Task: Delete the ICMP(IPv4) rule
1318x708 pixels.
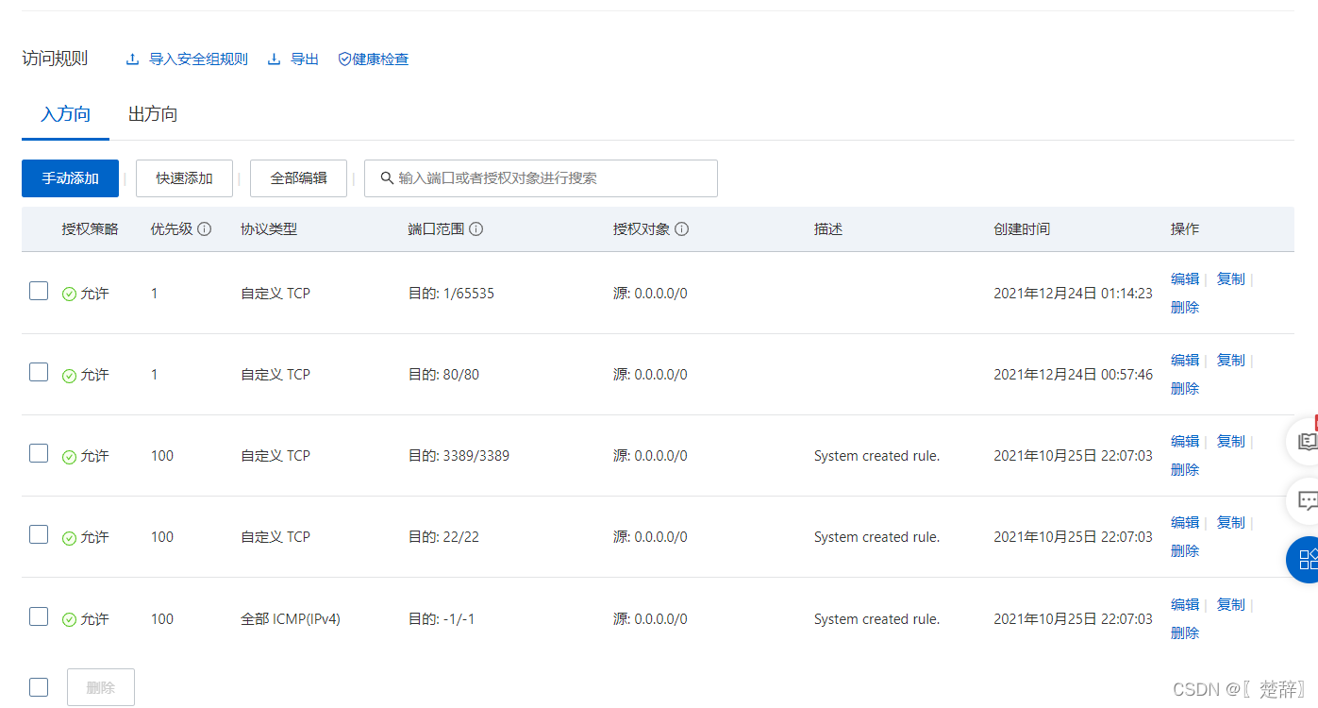Action: click(1185, 633)
